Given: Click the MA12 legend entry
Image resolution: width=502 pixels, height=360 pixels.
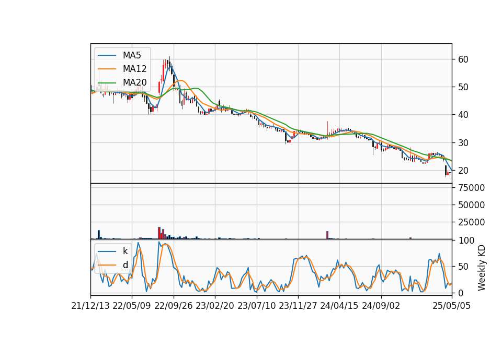Looking at the screenshot, I should pos(122,69).
